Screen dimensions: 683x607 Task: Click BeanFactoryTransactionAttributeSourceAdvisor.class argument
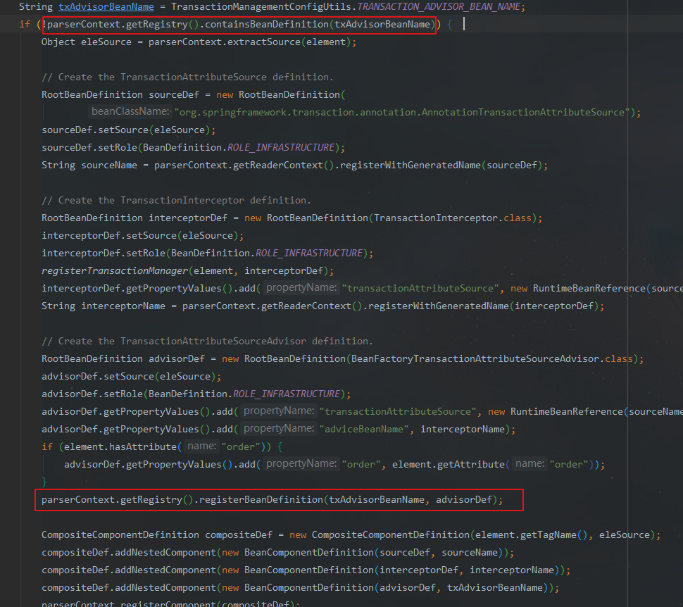coord(491,358)
